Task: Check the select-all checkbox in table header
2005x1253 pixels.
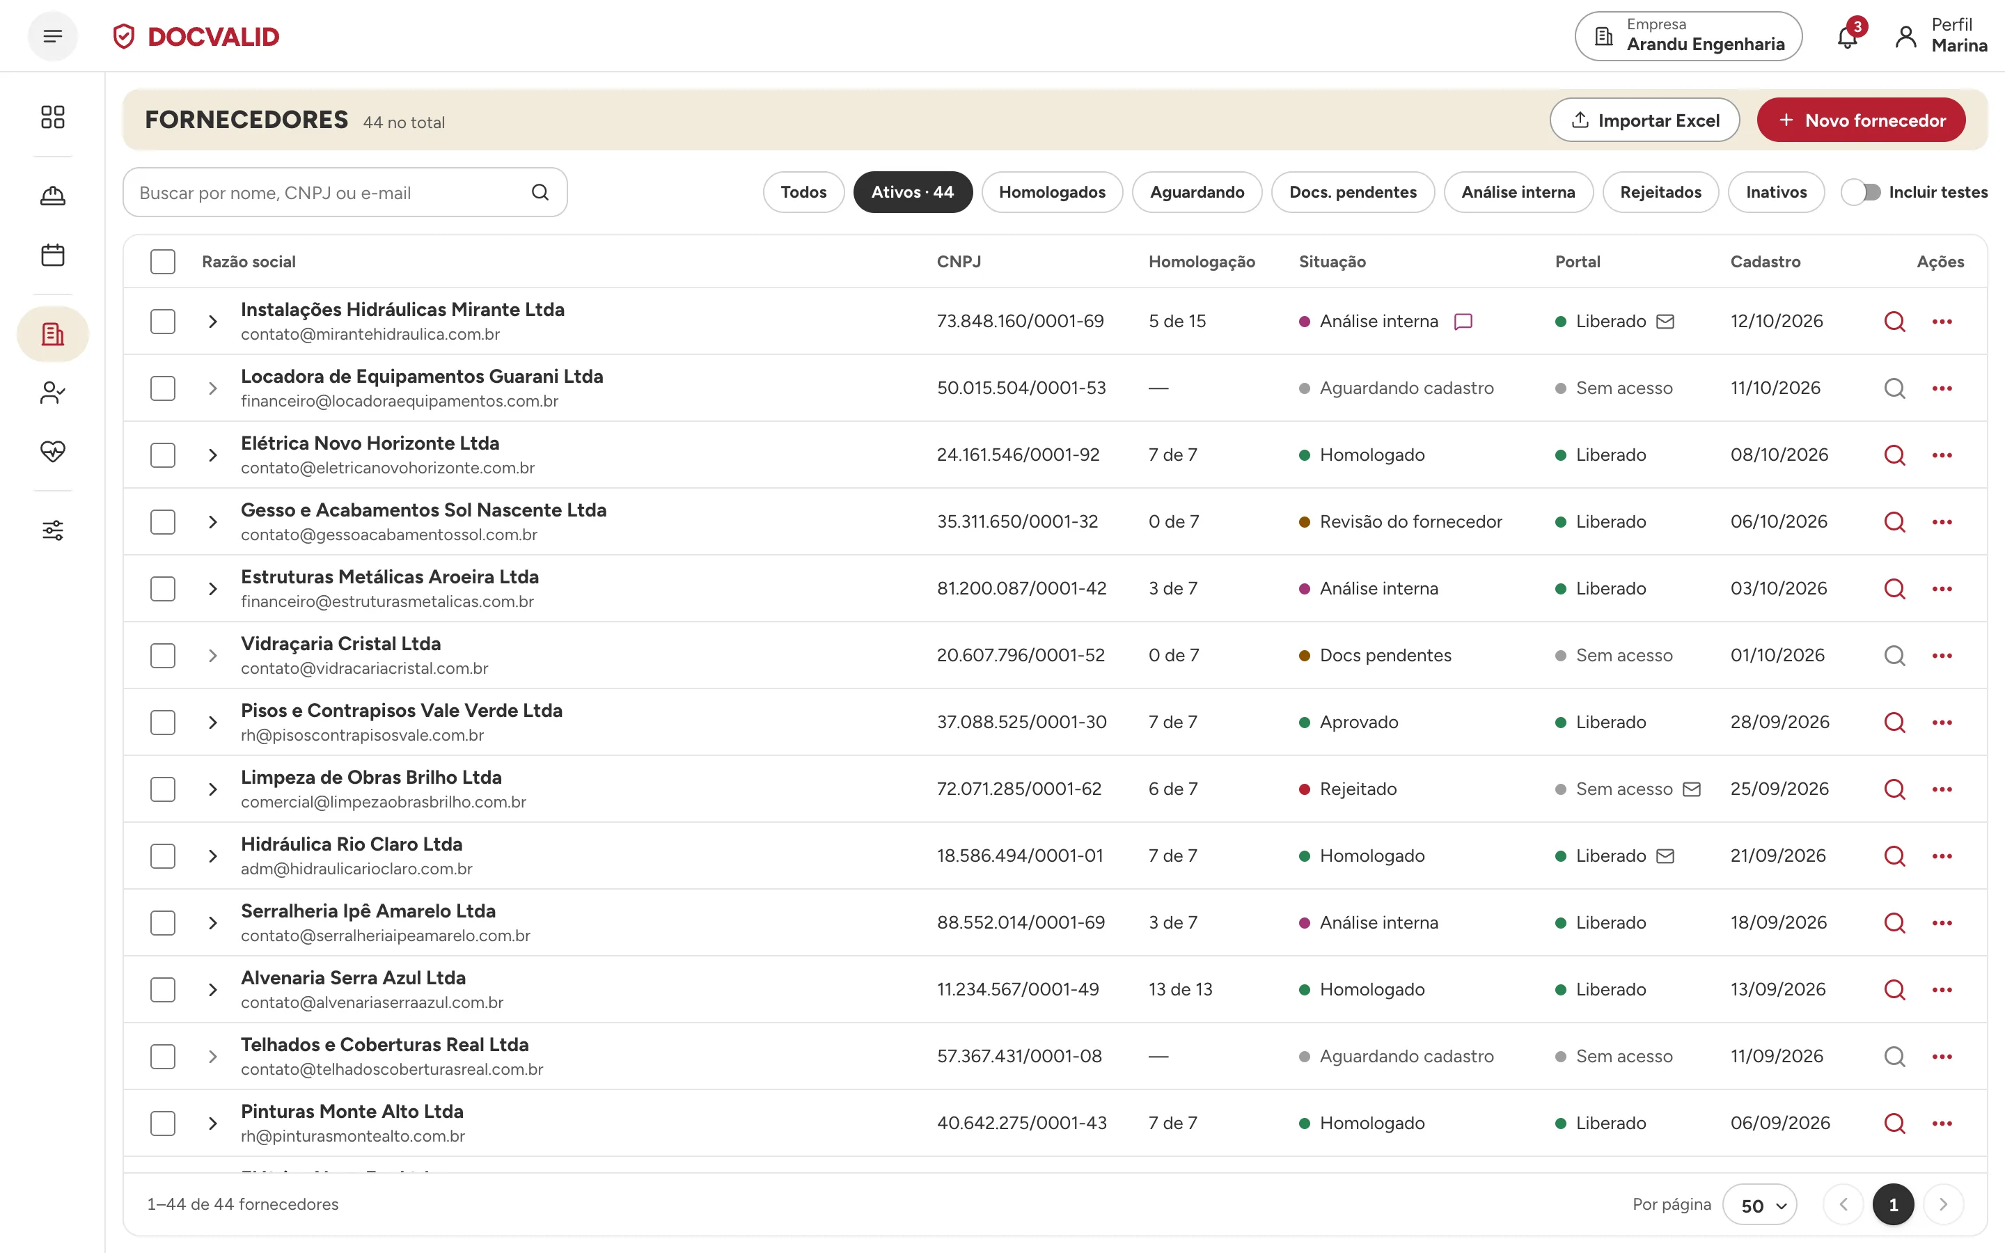Action: coord(163,262)
